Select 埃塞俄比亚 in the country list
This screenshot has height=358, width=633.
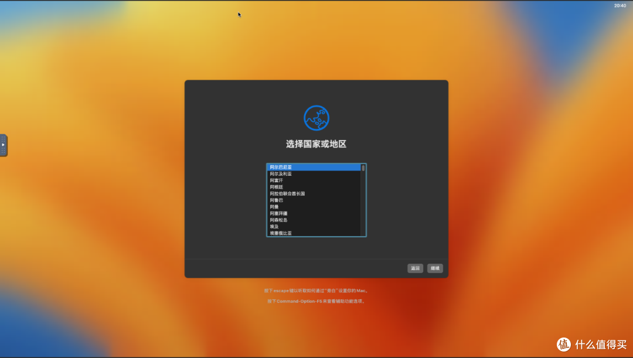click(305, 233)
